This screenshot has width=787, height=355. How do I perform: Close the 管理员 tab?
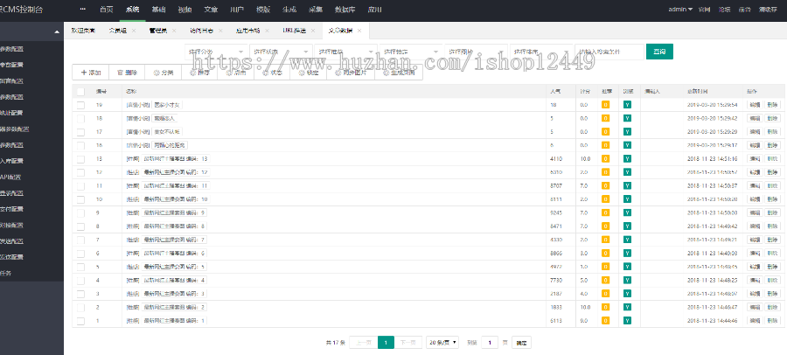pos(174,31)
